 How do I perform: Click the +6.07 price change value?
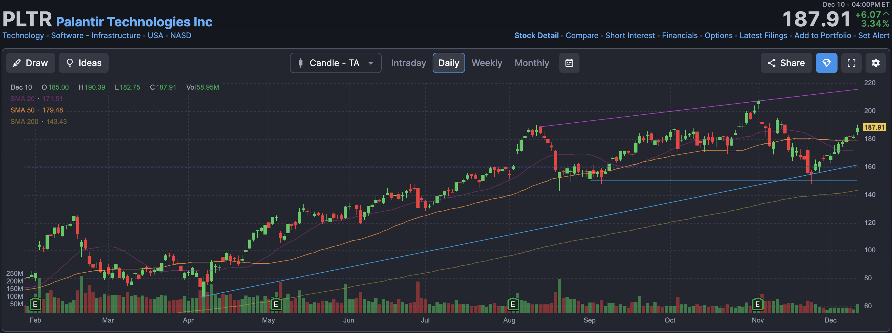tap(868, 15)
